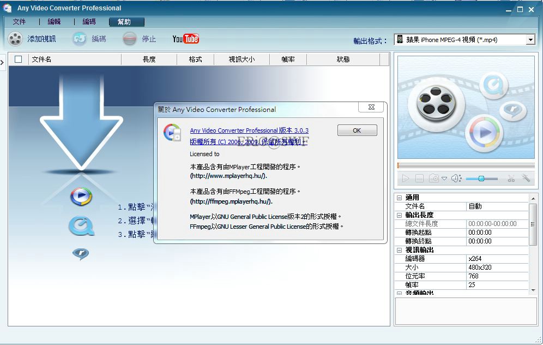
Task: Change the 幀率 property value 25
Action: click(498, 284)
